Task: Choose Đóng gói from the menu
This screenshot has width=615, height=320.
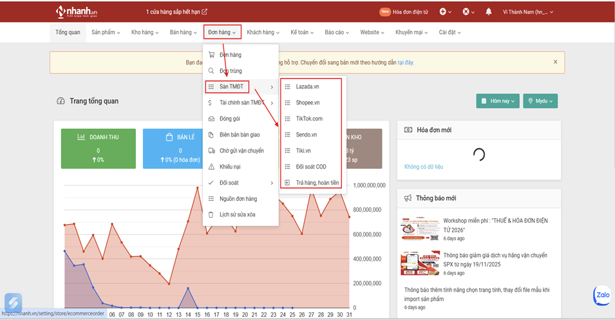Action: click(x=230, y=119)
